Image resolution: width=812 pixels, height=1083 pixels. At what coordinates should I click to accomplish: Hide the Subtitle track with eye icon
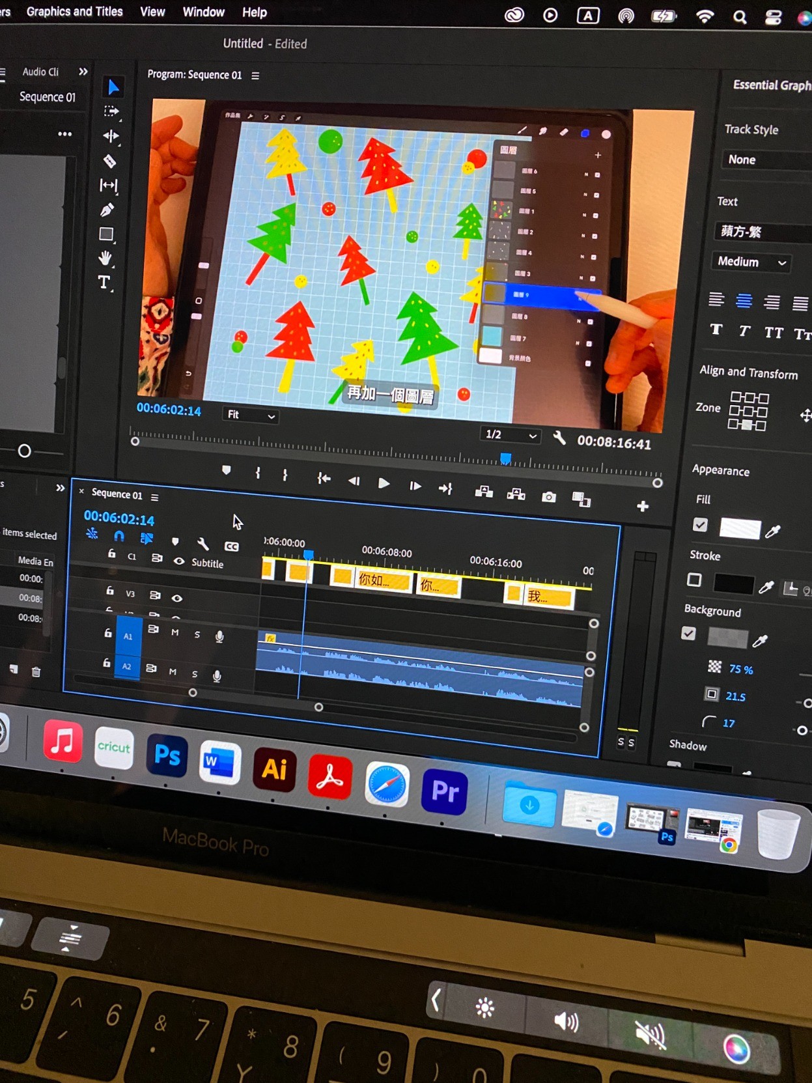[x=179, y=561]
